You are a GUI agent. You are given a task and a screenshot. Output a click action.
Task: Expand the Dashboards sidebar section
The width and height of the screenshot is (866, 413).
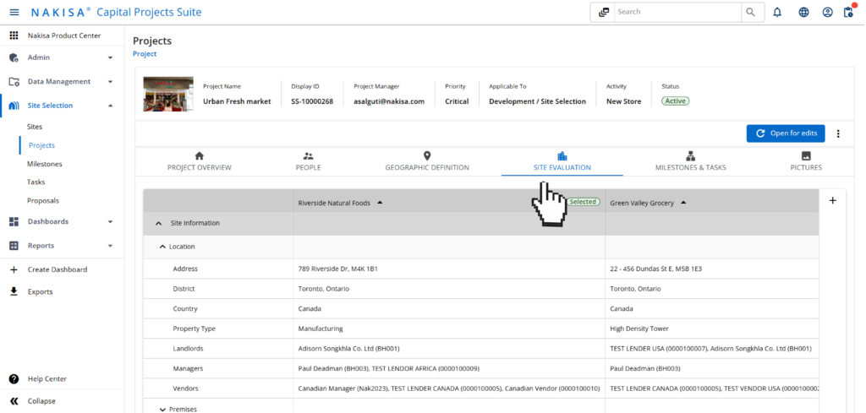(x=110, y=221)
